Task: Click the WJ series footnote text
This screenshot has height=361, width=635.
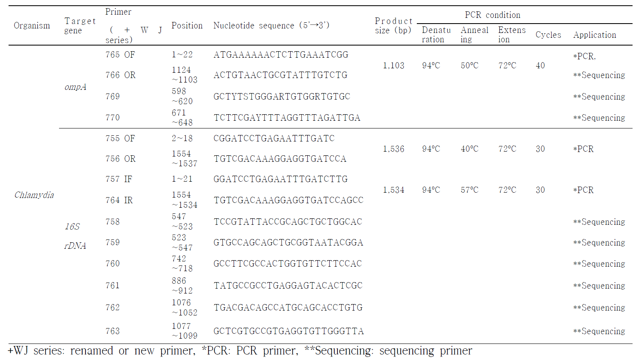Action: click(x=240, y=351)
